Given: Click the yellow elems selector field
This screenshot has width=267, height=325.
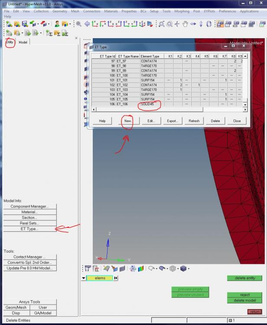Looking at the screenshot, I should (100, 278).
